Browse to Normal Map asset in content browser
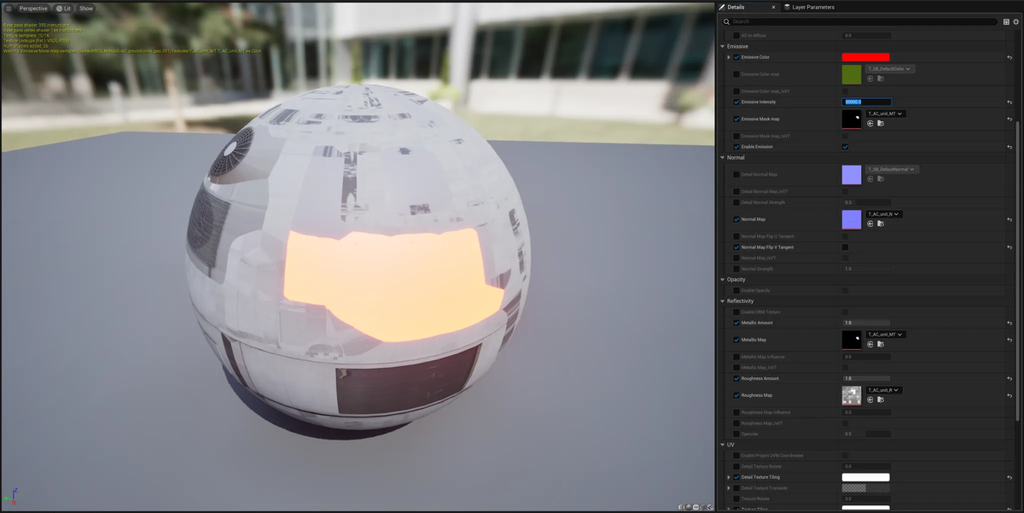Viewport: 1024px width, 513px height. click(880, 224)
